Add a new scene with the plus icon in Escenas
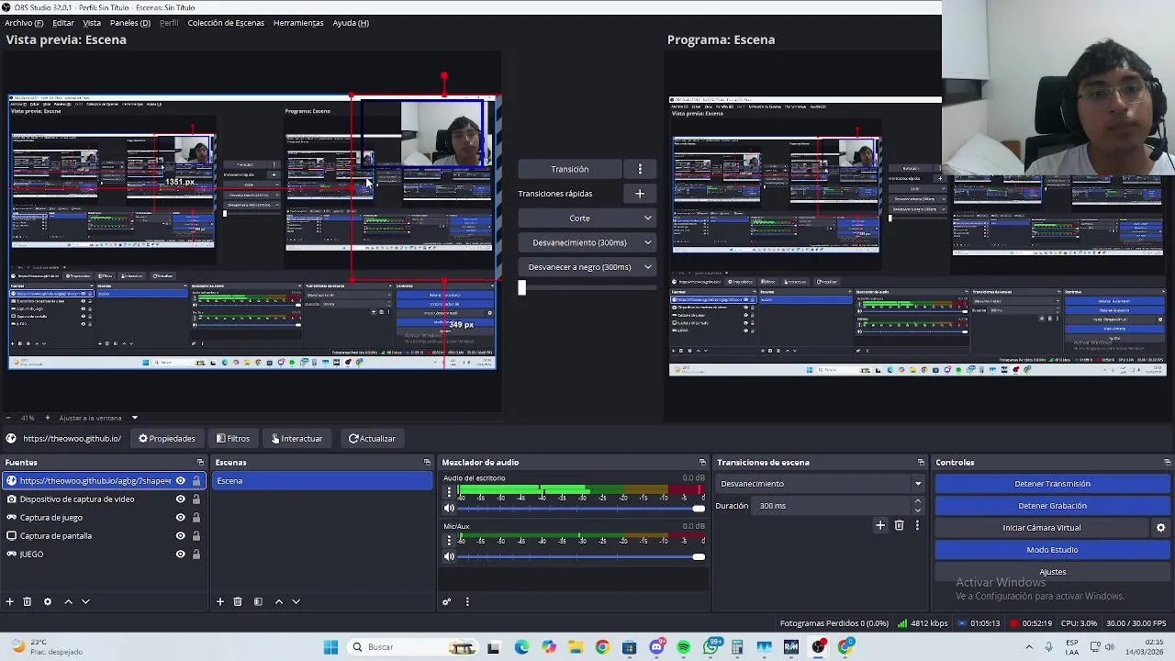1175x661 pixels. (x=220, y=601)
